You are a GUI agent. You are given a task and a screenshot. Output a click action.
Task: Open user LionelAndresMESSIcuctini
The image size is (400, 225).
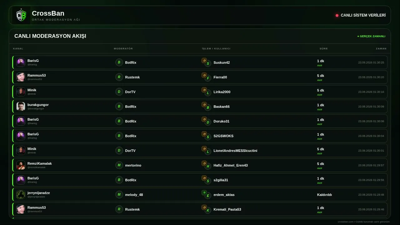point(235,151)
